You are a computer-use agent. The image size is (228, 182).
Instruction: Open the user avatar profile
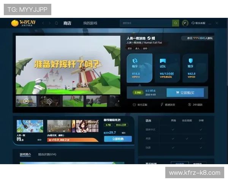(x=185, y=23)
